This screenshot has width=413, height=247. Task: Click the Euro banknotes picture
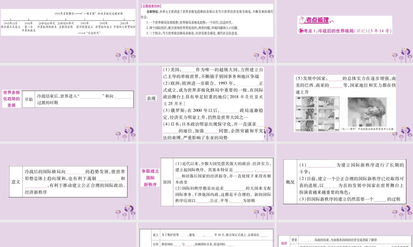317,114
